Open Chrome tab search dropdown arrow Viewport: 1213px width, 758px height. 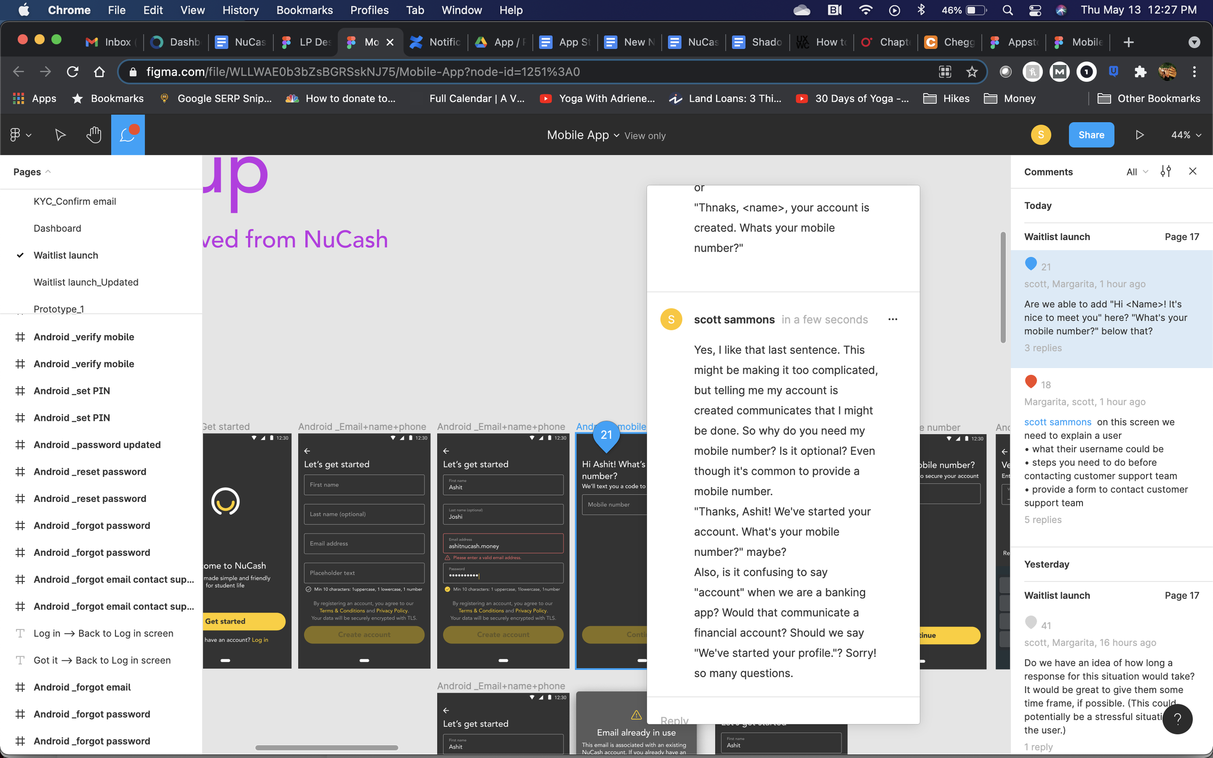(1194, 42)
